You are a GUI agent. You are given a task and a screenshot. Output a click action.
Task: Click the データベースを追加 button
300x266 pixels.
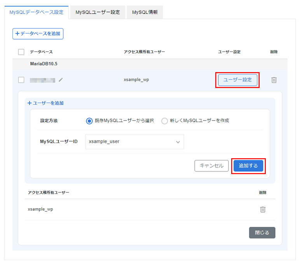[x=38, y=34]
